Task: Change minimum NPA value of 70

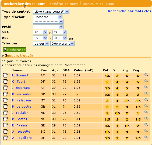Action: [40, 32]
